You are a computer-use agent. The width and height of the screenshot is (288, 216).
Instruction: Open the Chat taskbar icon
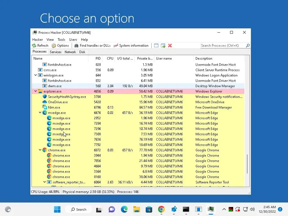click(x=112, y=209)
